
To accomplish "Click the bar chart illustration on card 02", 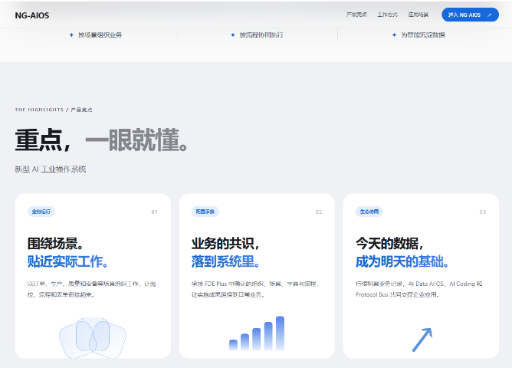I will click(257, 333).
